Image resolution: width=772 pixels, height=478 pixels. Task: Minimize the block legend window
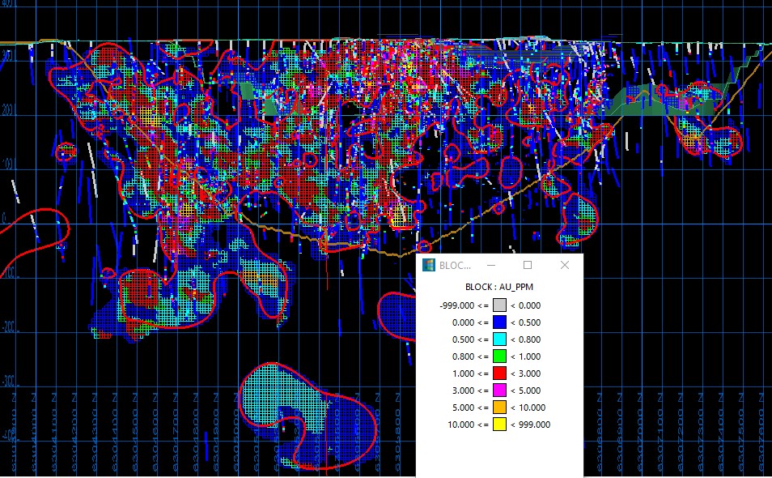490,265
